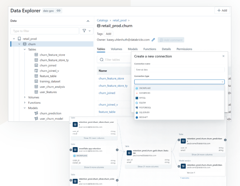
Task: Open the filter funnel dropdown
Action: tap(87, 31)
